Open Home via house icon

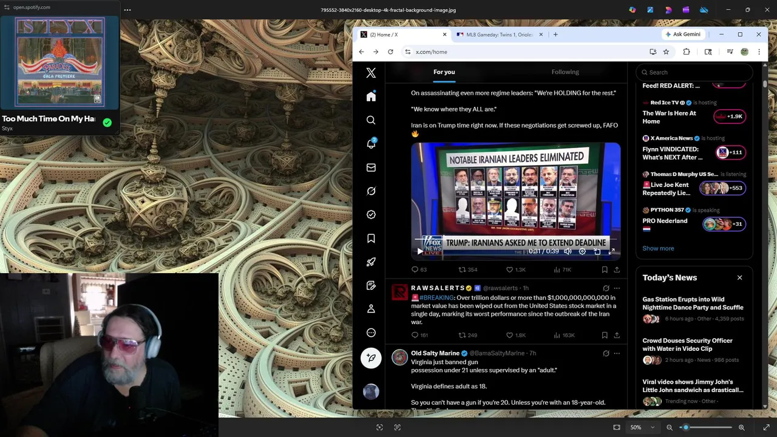point(371,97)
